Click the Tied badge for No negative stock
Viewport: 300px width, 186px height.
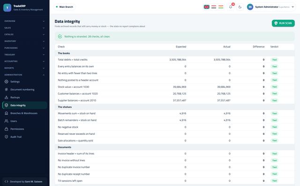[274, 127]
